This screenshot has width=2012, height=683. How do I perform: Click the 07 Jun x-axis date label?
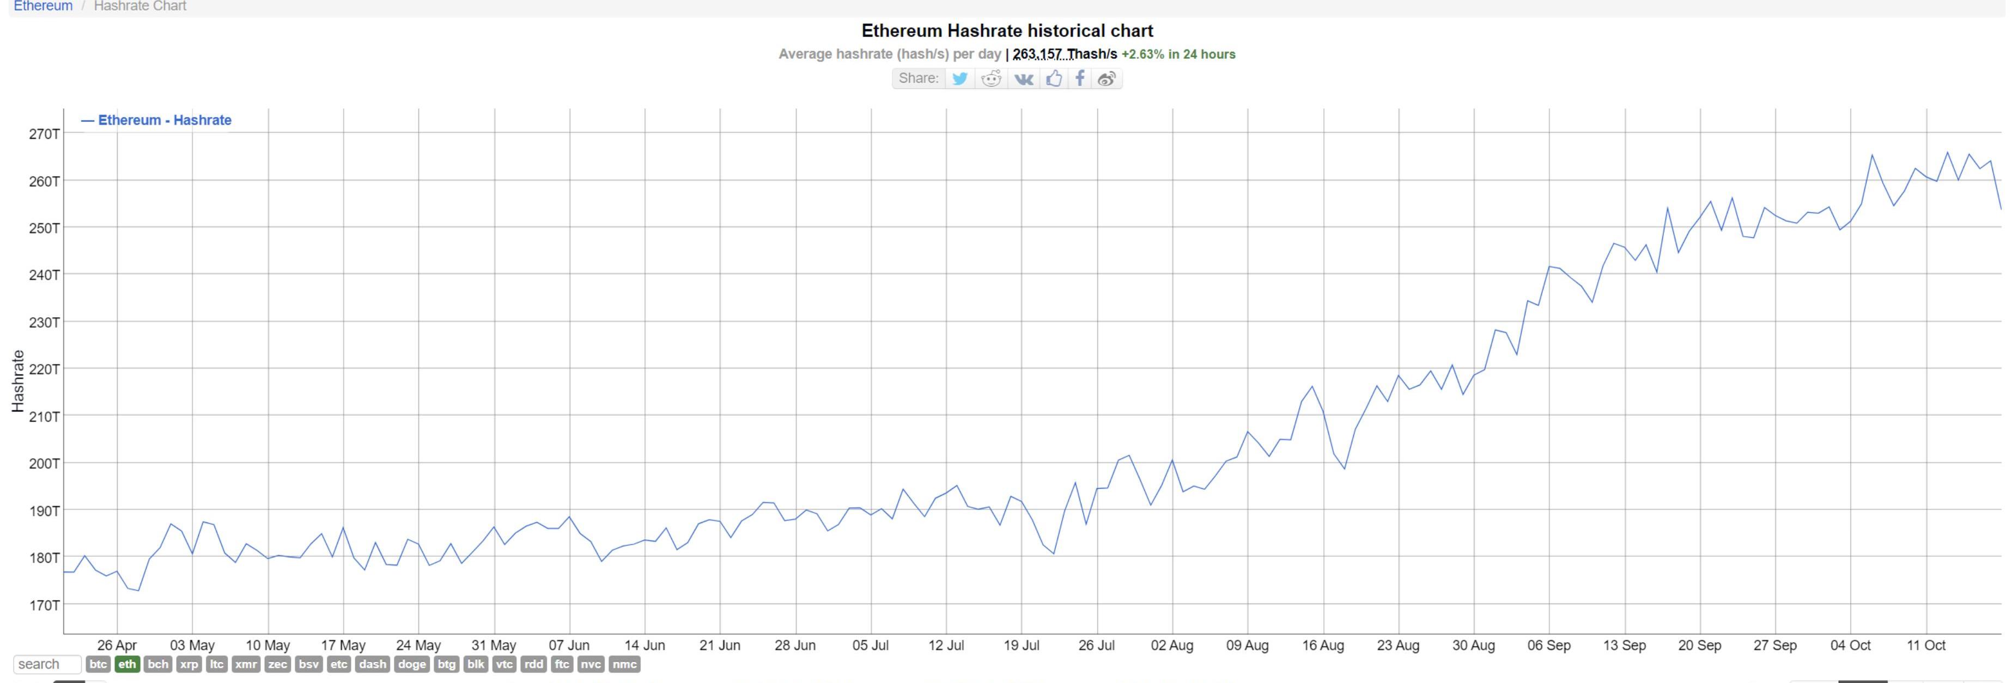(569, 645)
